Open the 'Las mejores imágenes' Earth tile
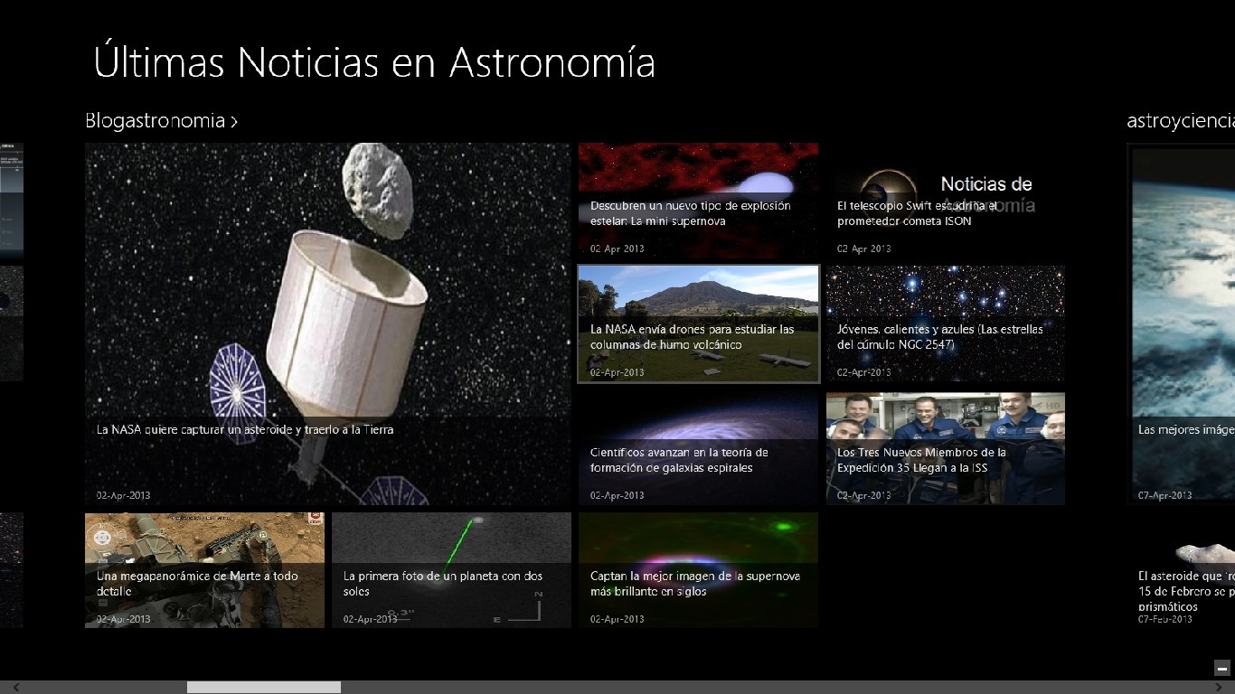 pos(1184,323)
